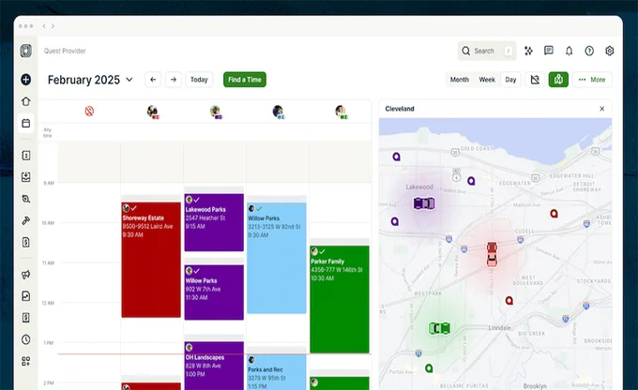Open the green Parker Family appointment
This screenshot has width=638, height=390.
340,299
